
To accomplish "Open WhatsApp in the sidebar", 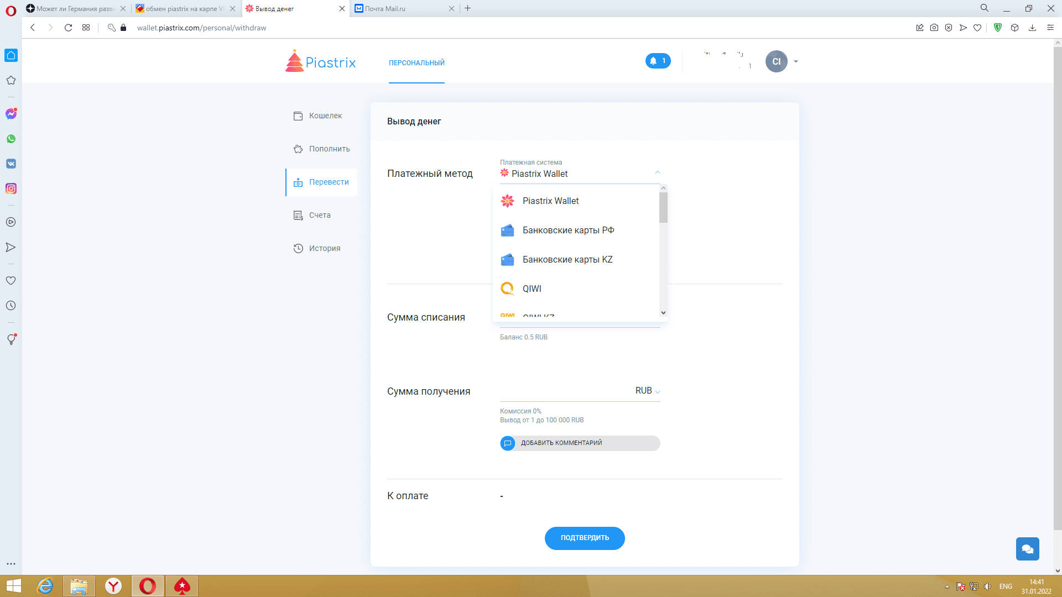I will click(x=11, y=139).
